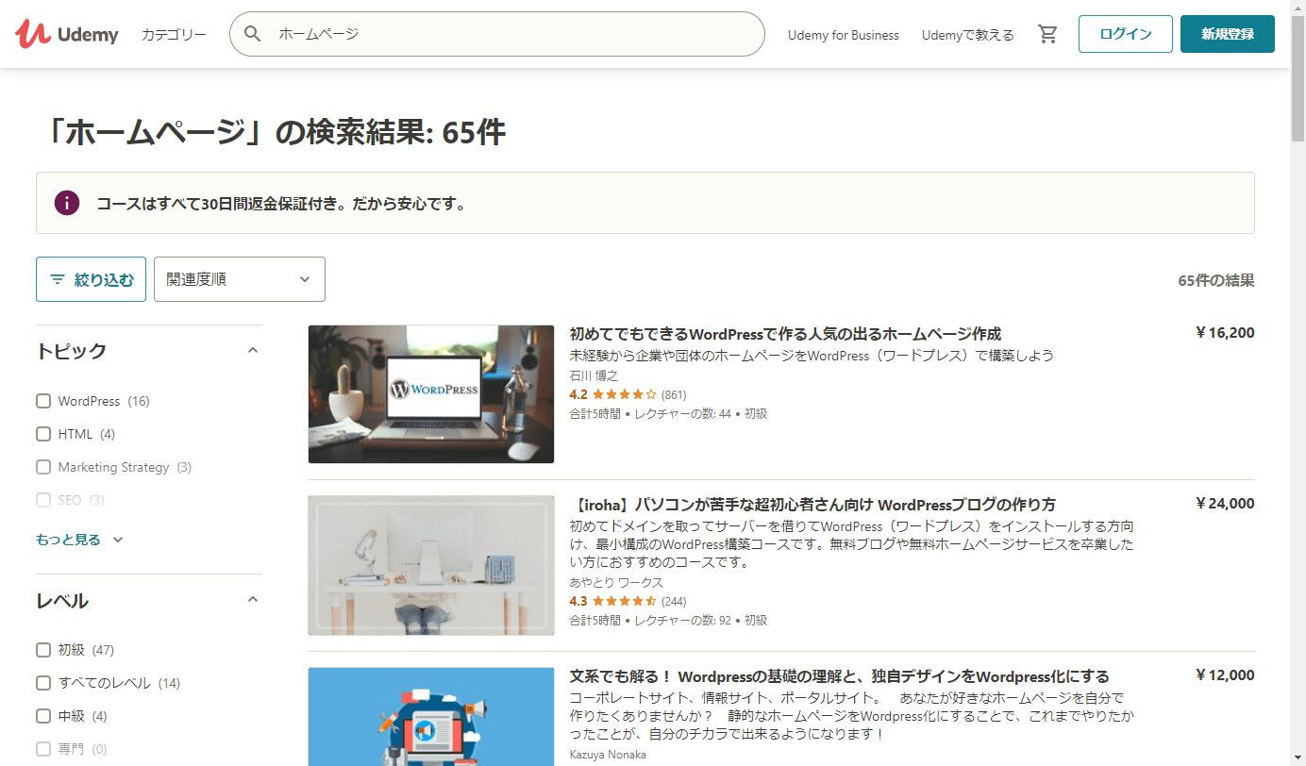The height and width of the screenshot is (766, 1306).
Task: Open the 関連度順 sort dropdown
Action: point(240,279)
